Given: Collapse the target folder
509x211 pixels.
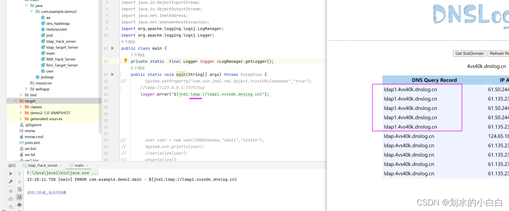Looking at the screenshot, I should tap(15, 101).
